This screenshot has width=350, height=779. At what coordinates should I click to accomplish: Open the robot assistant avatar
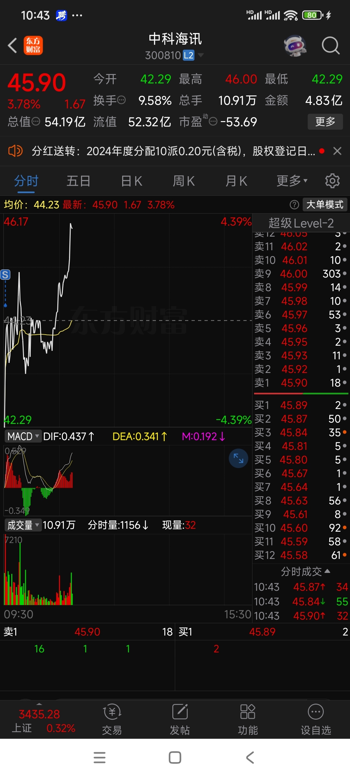click(x=295, y=45)
